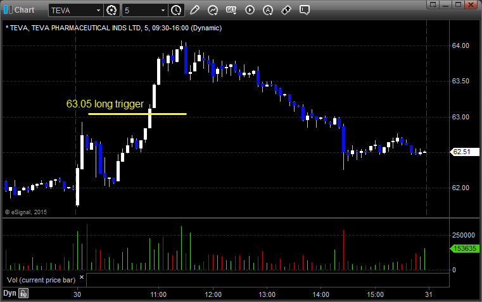This screenshot has height=302, width=482.
Task: Click the current price tag 62.51
Action: (x=464, y=152)
